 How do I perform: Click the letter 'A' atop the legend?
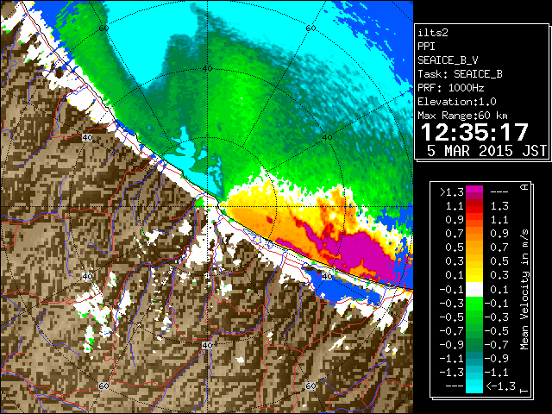525,186
